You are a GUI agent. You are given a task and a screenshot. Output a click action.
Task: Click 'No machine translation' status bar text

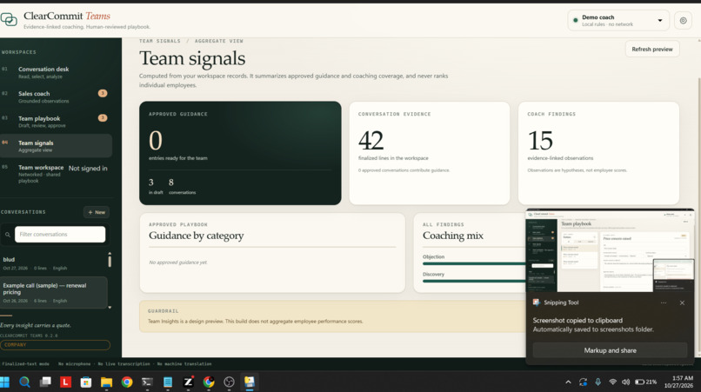(184, 364)
